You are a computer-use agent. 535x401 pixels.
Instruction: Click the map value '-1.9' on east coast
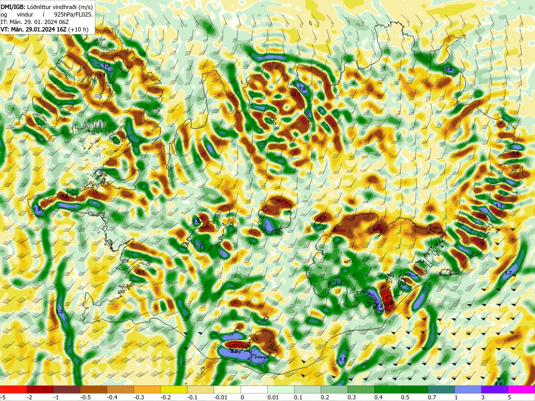[x=515, y=153]
